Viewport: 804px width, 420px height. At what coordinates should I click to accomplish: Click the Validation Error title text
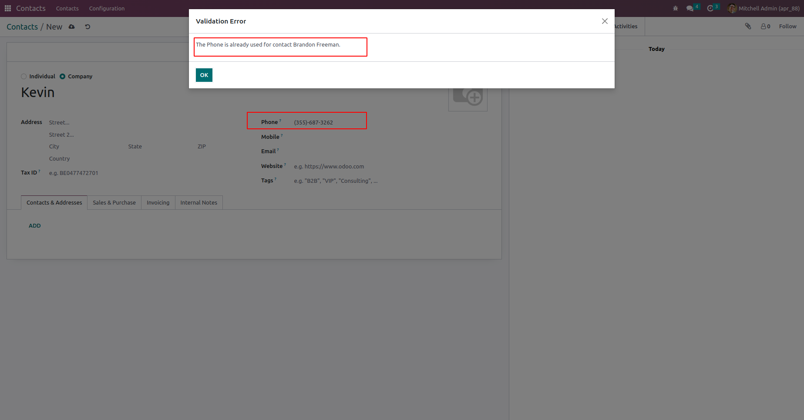221,21
